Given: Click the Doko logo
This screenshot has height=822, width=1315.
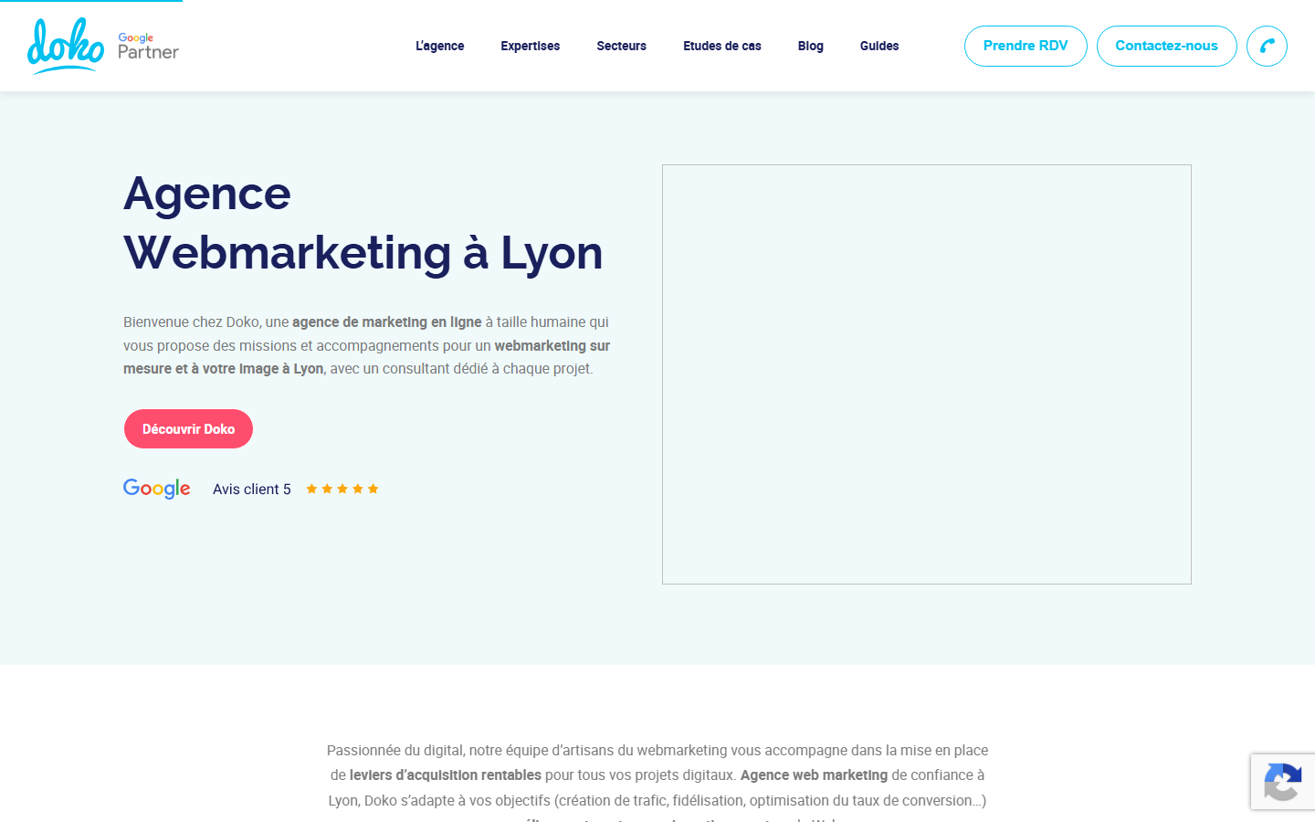Looking at the screenshot, I should click(66, 46).
